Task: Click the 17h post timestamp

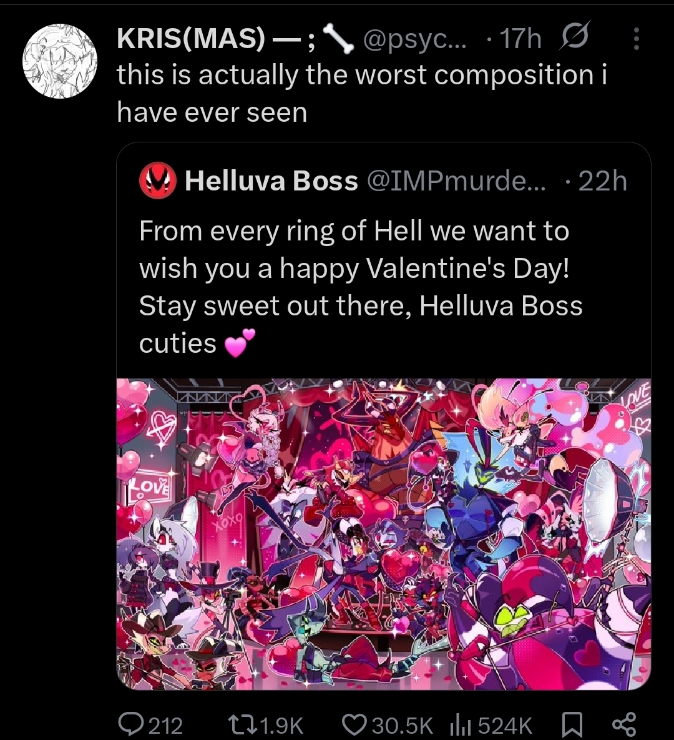Action: click(520, 39)
